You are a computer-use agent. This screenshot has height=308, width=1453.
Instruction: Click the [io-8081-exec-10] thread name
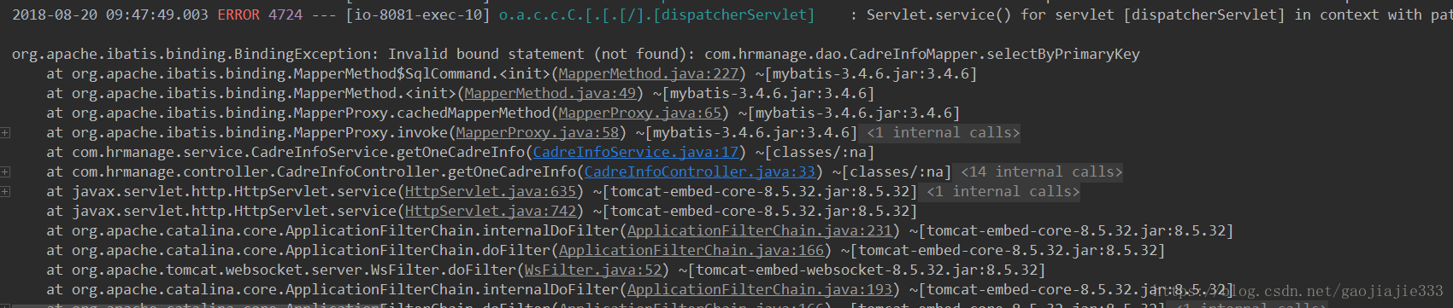point(417,15)
